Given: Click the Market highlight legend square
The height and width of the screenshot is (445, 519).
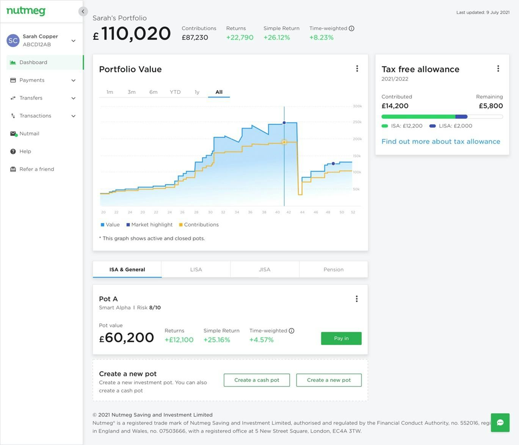Looking at the screenshot, I should tap(128, 225).
